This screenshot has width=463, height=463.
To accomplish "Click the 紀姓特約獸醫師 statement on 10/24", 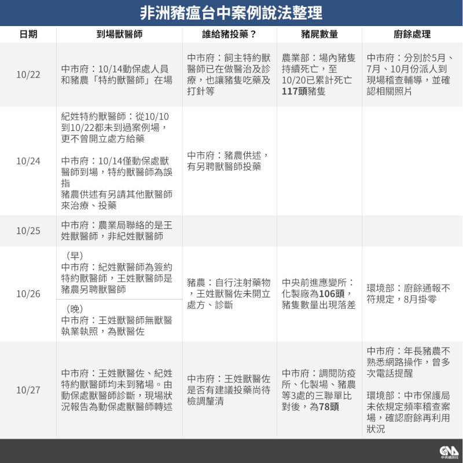I will point(119,127).
